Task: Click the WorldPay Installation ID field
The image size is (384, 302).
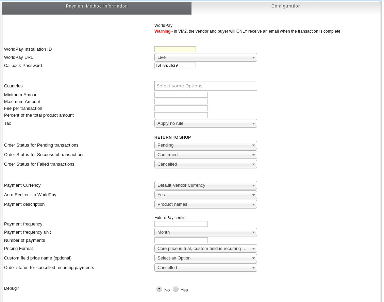Action: coord(175,49)
